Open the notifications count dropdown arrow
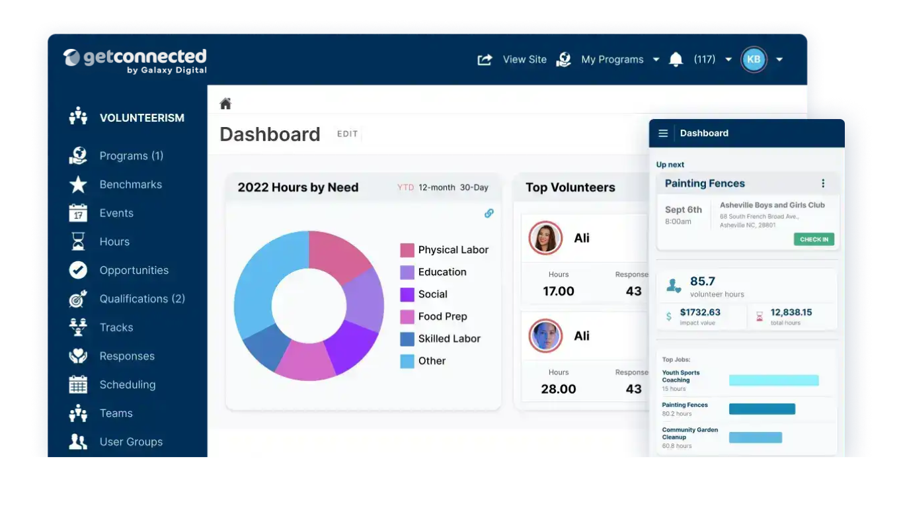Screen dimensions: 903x508 (728, 60)
